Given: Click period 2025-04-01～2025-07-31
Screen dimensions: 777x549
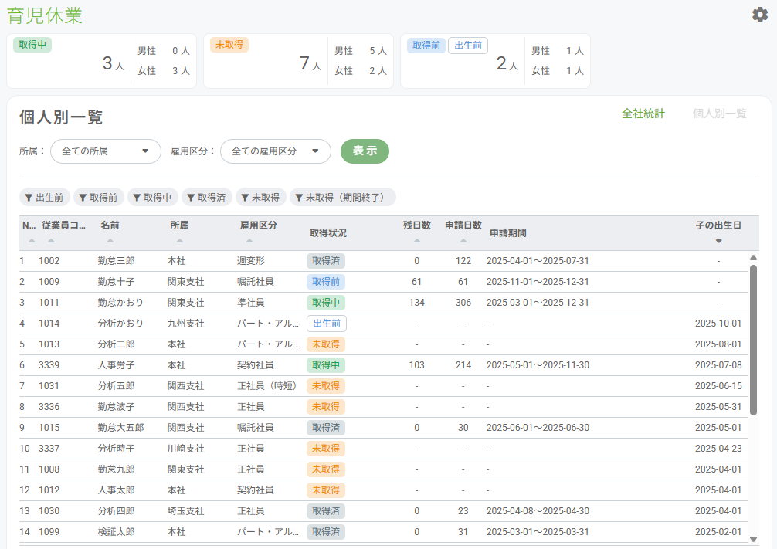Looking at the screenshot, I should click(538, 261).
